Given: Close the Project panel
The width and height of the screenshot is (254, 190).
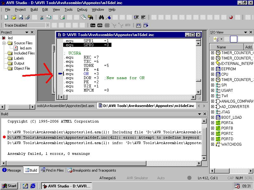Looking at the screenshot, I should pyautogui.click(x=32, y=32).
